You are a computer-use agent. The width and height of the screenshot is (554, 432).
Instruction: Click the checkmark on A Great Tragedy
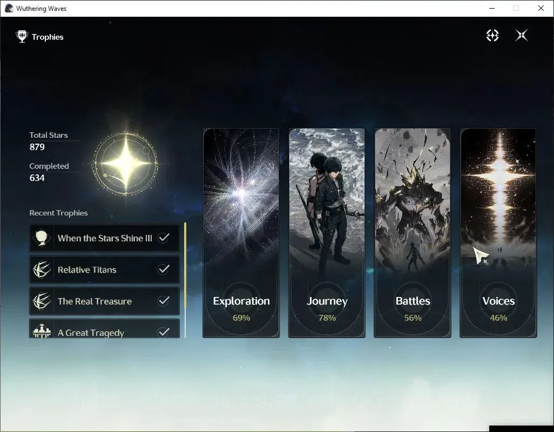coord(163,332)
